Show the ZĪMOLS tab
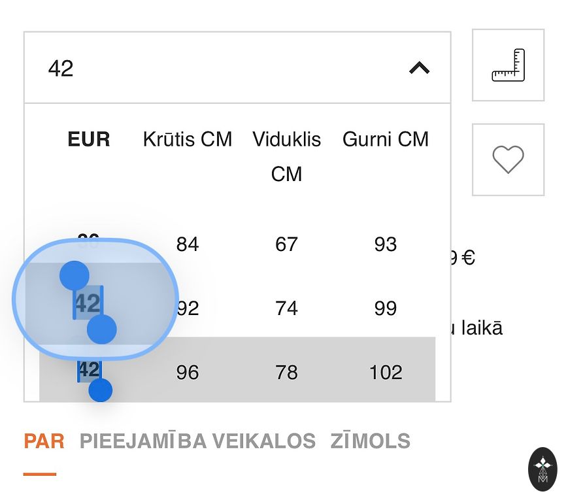This screenshot has width=568, height=502. tap(370, 441)
